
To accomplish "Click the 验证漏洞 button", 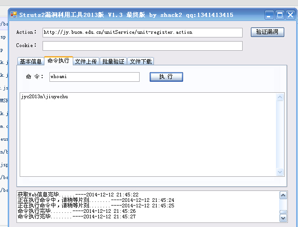I will [x=267, y=32].
